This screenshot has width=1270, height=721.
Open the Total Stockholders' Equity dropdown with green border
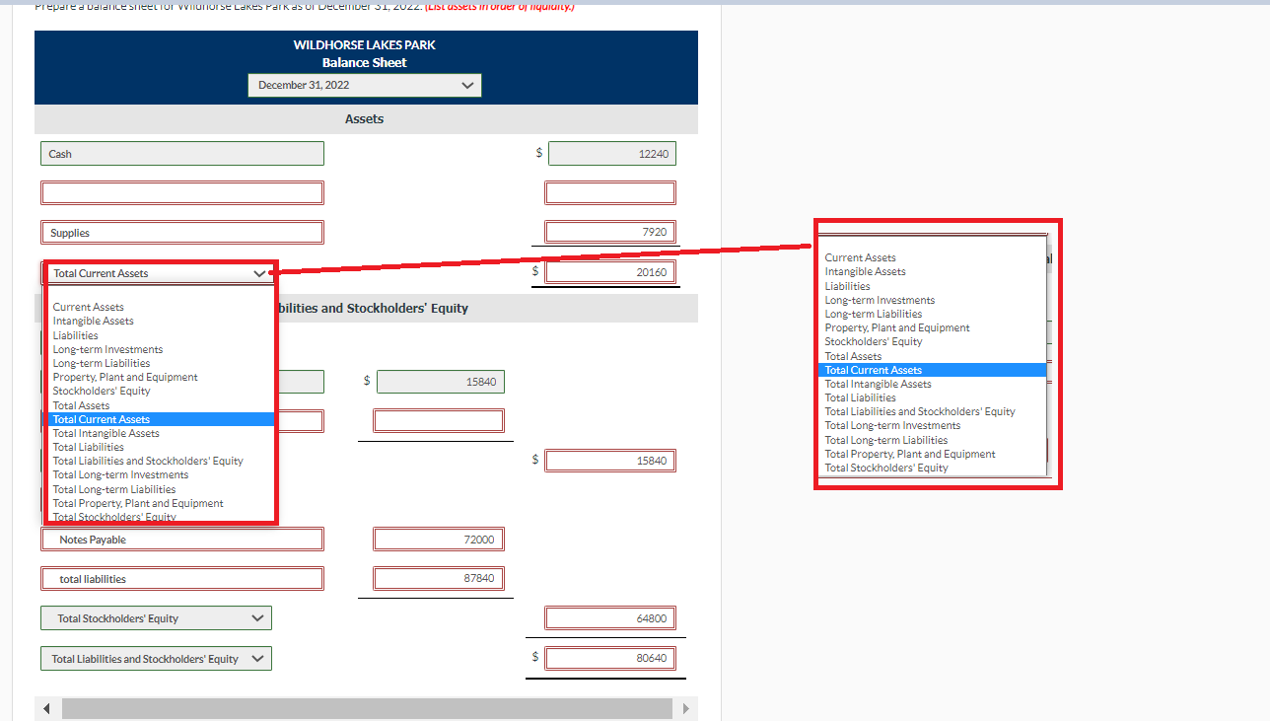point(157,618)
